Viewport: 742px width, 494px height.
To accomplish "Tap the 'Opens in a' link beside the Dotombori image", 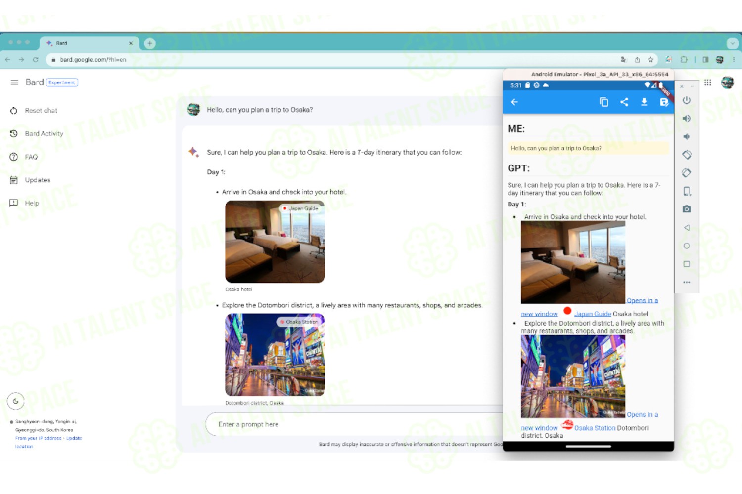I will click(642, 414).
